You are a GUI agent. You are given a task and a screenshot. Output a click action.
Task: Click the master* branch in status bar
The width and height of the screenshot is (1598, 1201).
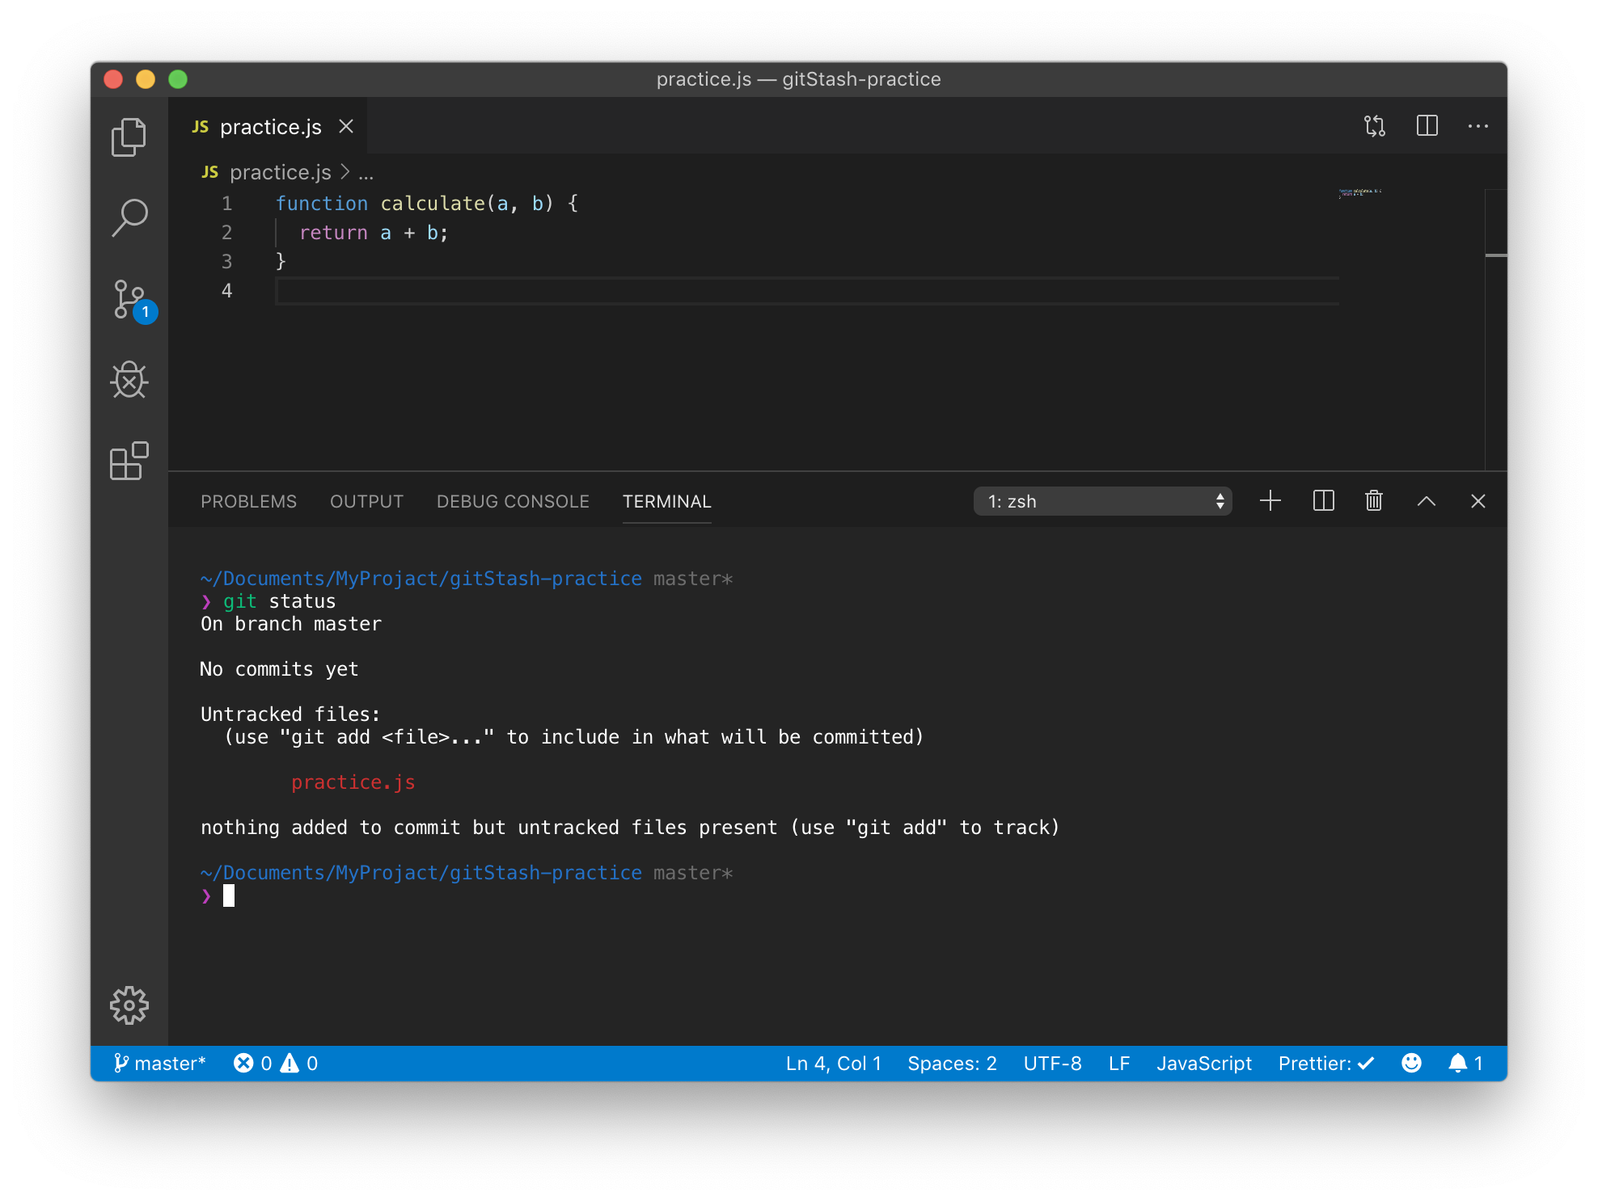coord(160,1063)
